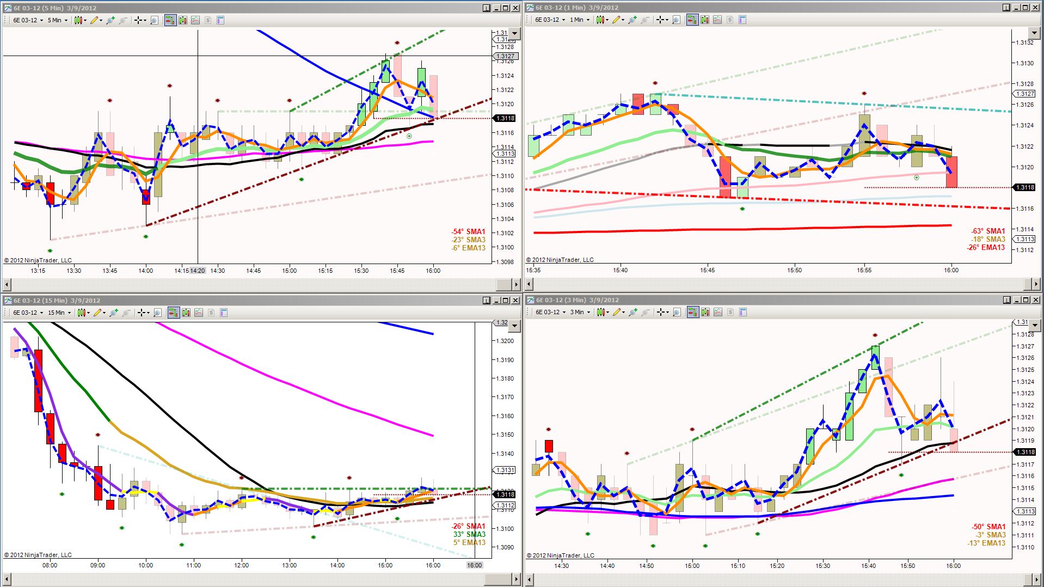Click right arrow of 3 Min chart scrollbar
Image resolution: width=1044 pixels, height=587 pixels.
(1036, 579)
